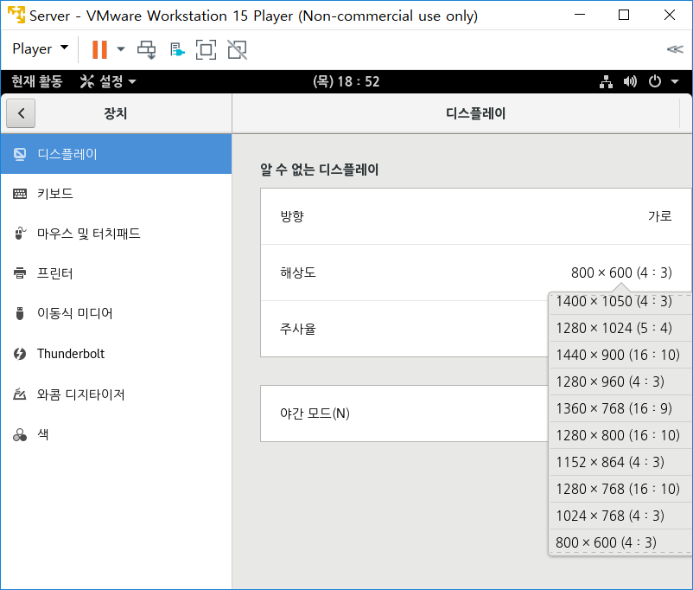
Task: Open 이동식 미디어 settings
Action: (117, 313)
